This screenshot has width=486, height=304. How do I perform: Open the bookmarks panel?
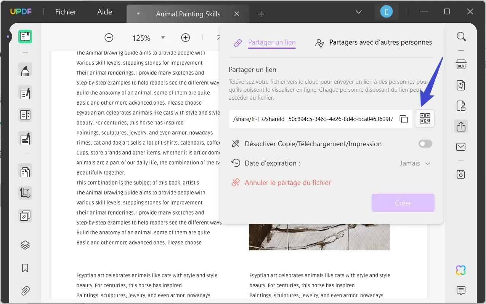pyautogui.click(x=25, y=268)
